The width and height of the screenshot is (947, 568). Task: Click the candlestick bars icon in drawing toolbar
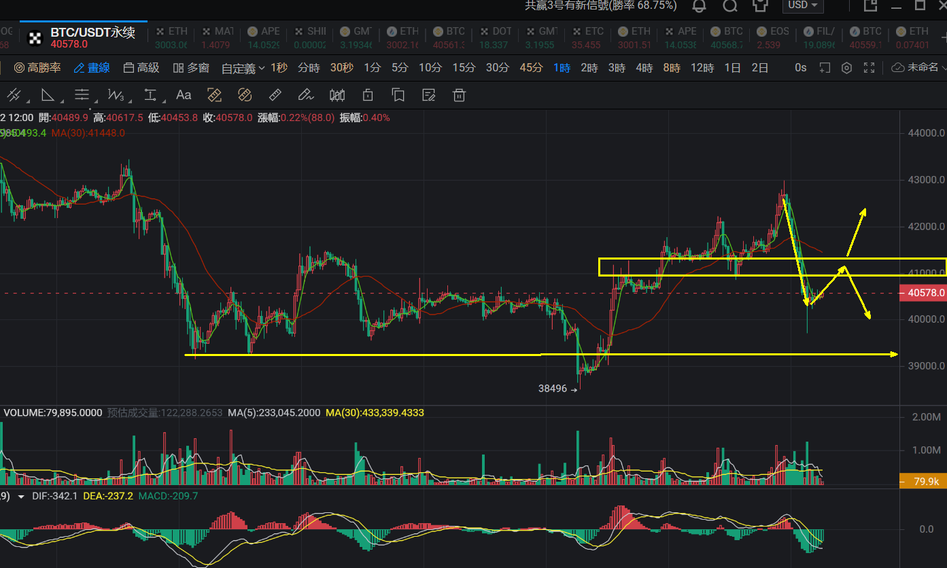pos(337,95)
